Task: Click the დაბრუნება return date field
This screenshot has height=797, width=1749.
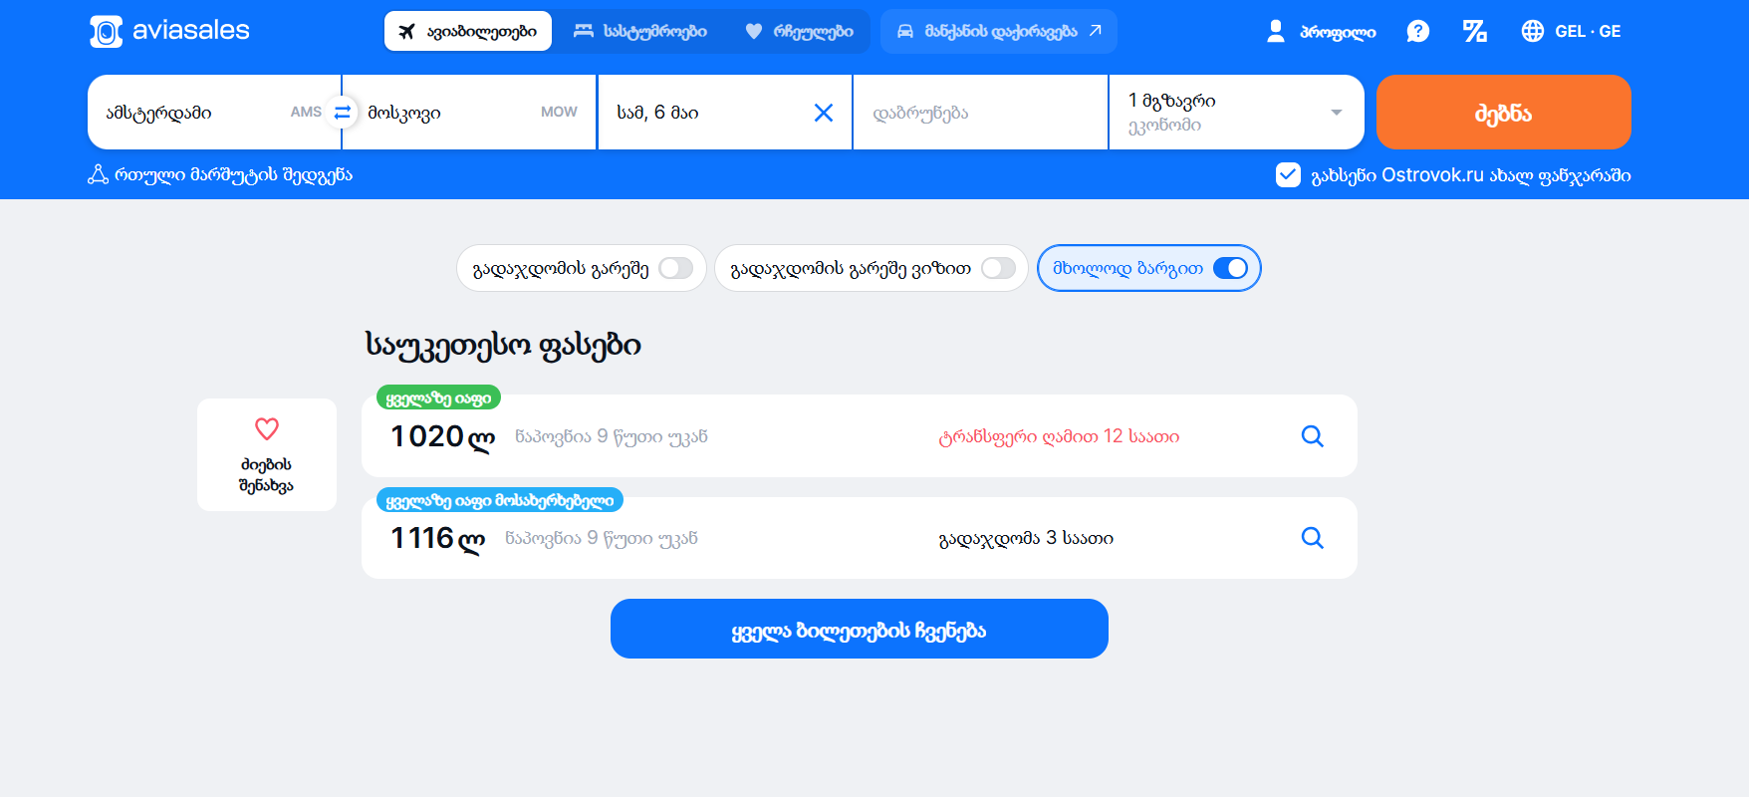Action: [980, 113]
